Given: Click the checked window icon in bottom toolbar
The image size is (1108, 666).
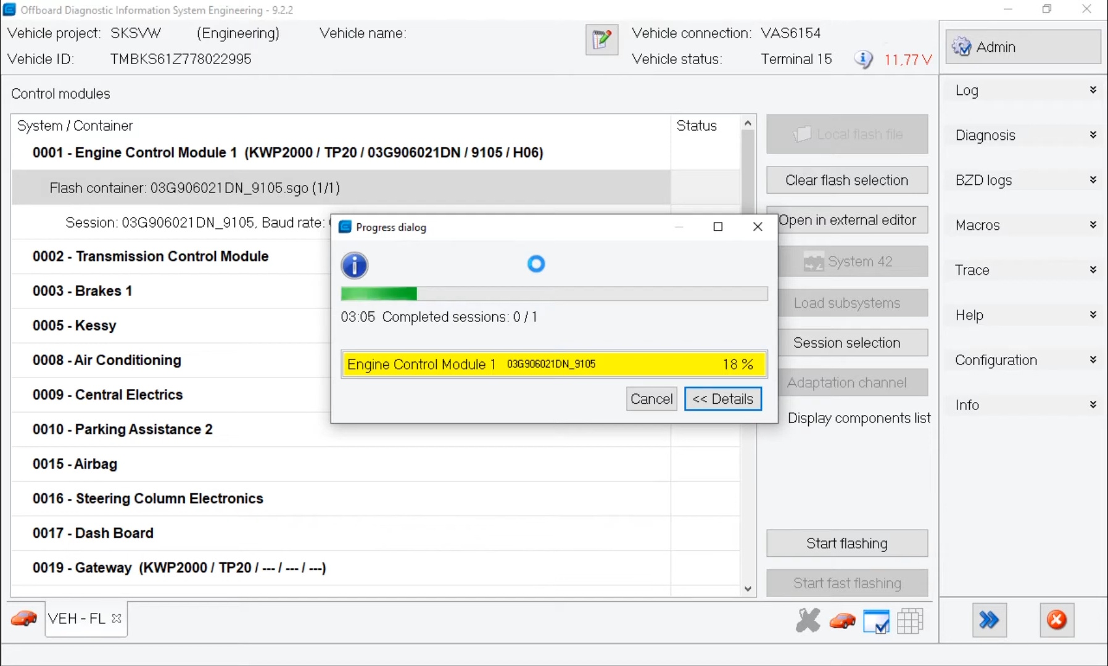Looking at the screenshot, I should [877, 622].
